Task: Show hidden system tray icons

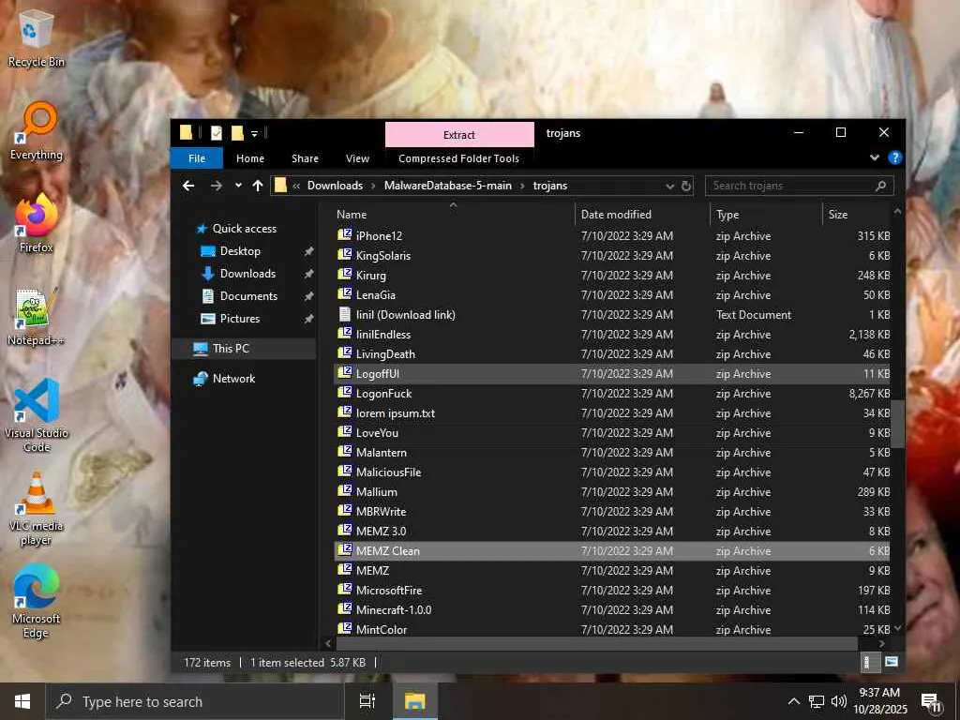Action: tap(793, 701)
